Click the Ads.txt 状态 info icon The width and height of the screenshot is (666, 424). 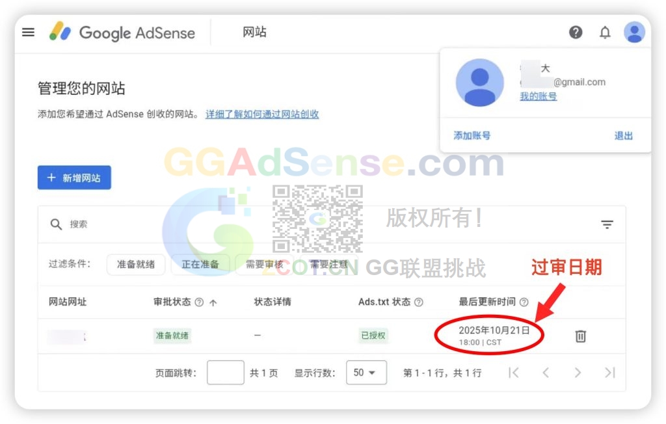pyautogui.click(x=418, y=302)
